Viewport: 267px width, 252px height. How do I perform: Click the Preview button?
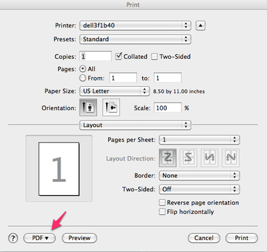(79, 238)
